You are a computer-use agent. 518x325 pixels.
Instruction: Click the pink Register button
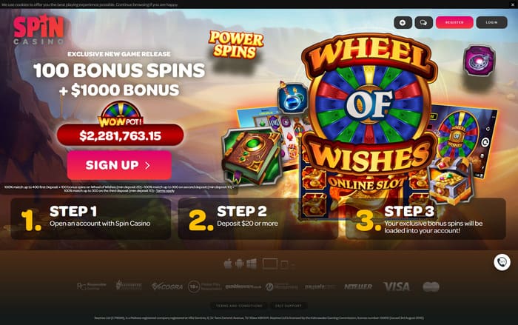454,22
